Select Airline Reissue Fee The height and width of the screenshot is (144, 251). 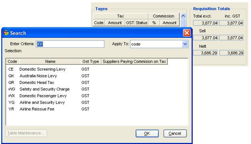click(37, 109)
